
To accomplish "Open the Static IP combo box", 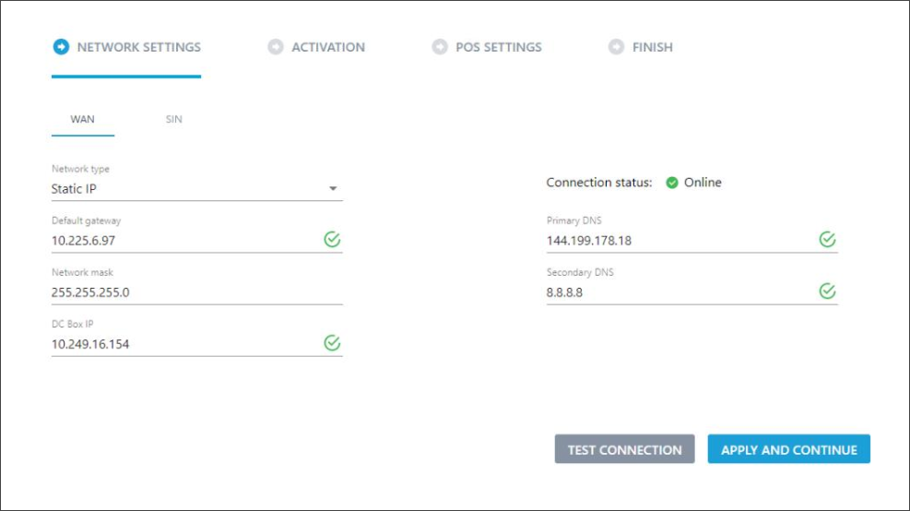I will pyautogui.click(x=196, y=189).
